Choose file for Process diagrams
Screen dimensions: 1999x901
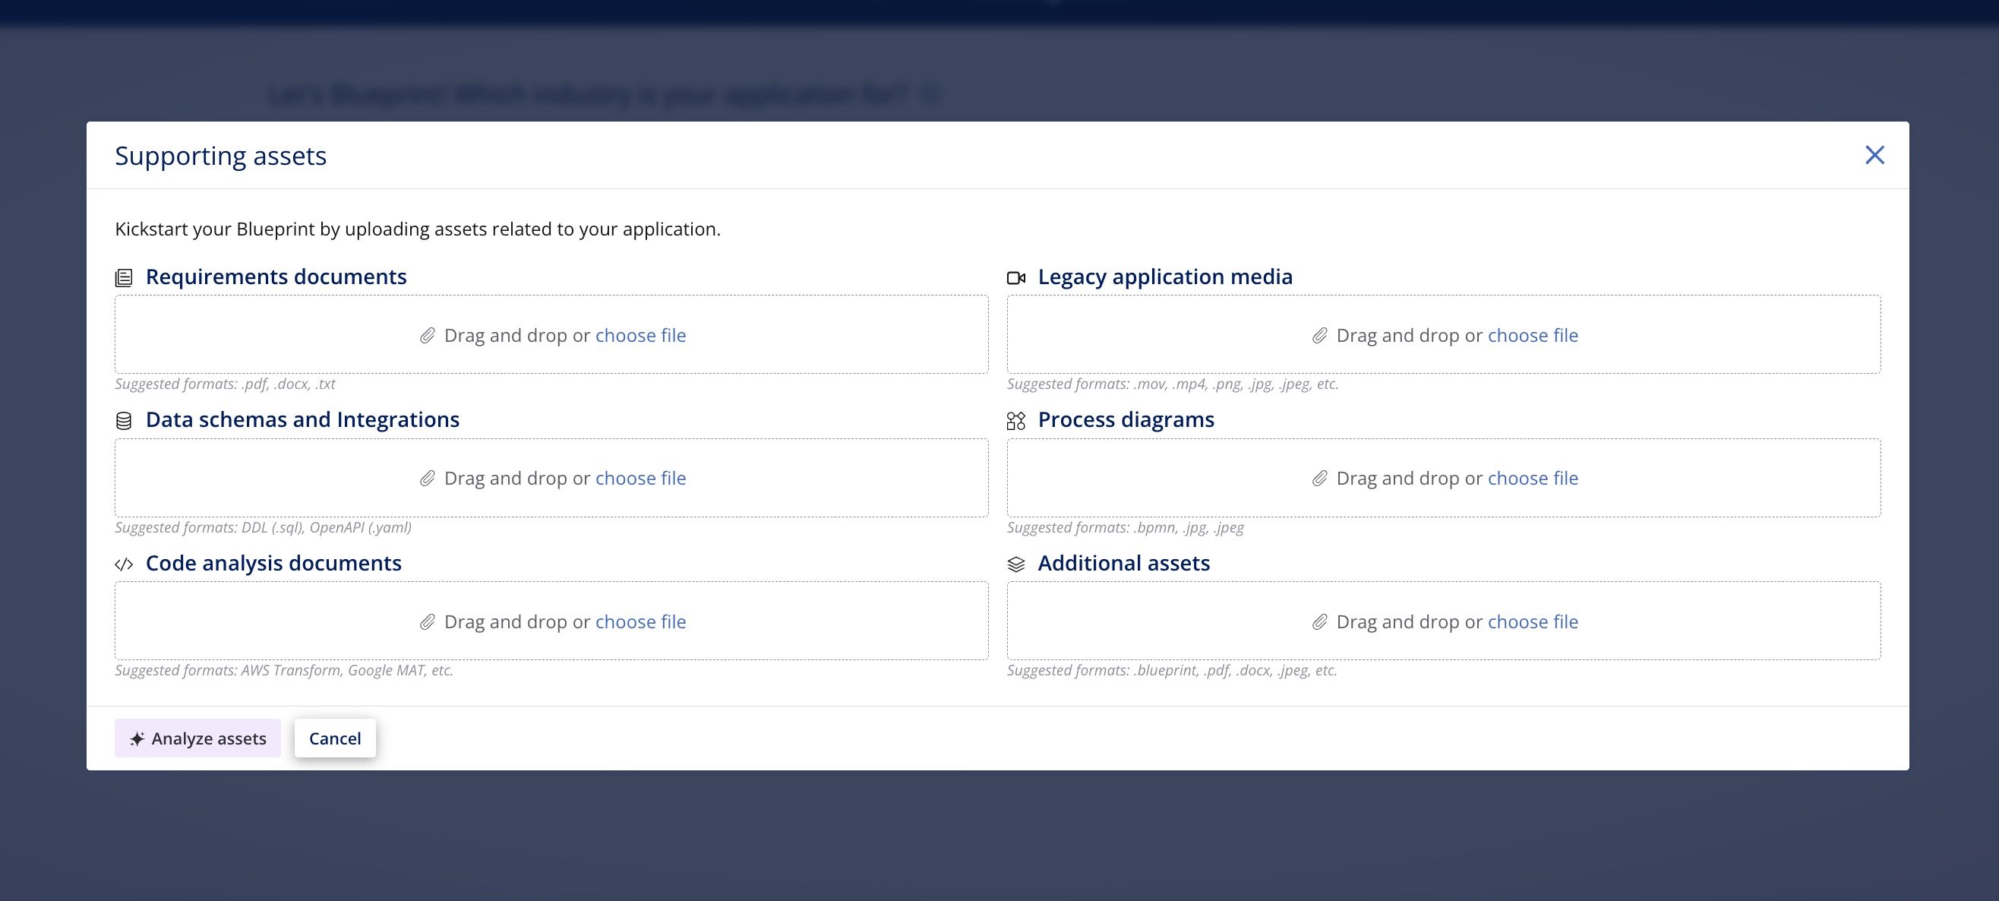pos(1532,479)
